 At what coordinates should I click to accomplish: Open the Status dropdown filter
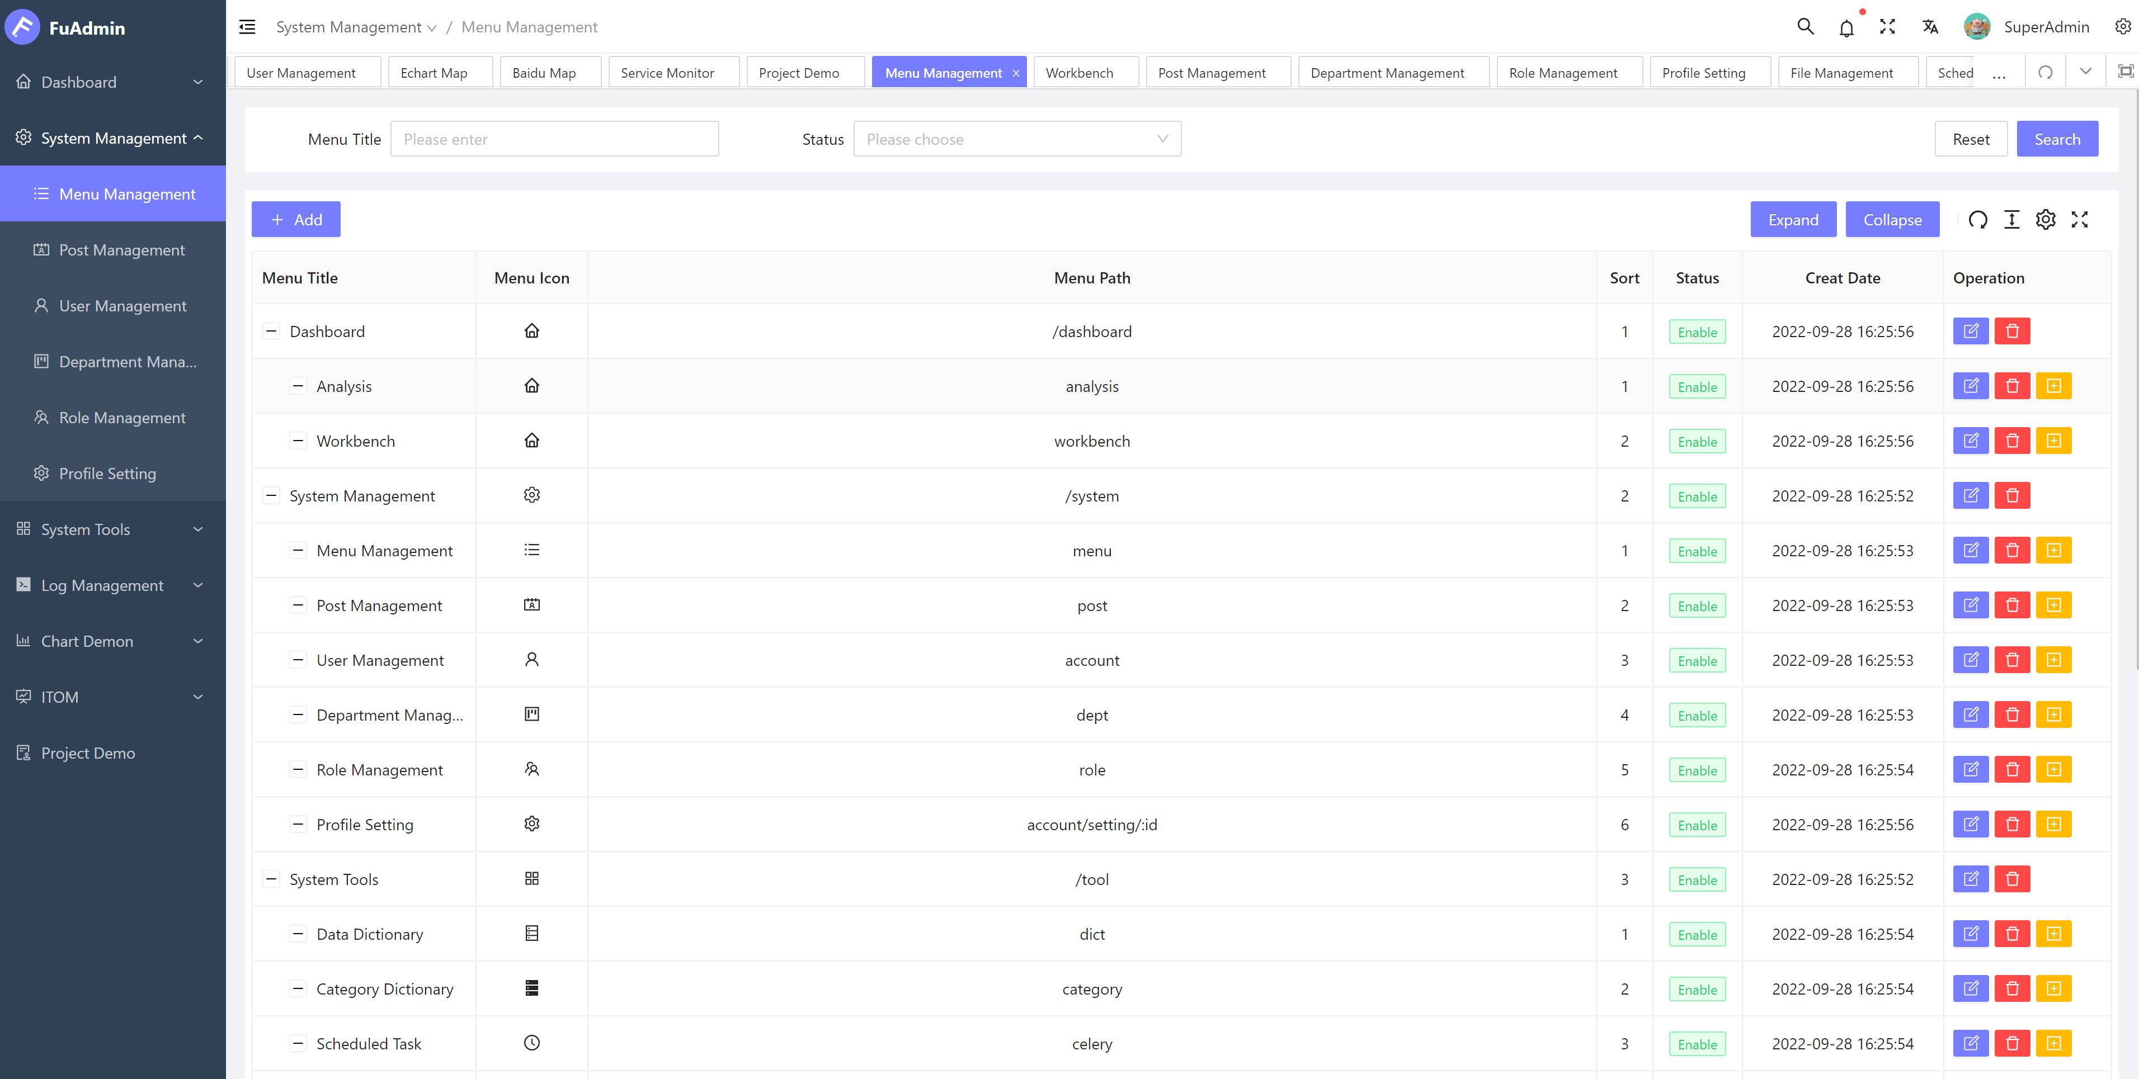click(1016, 139)
